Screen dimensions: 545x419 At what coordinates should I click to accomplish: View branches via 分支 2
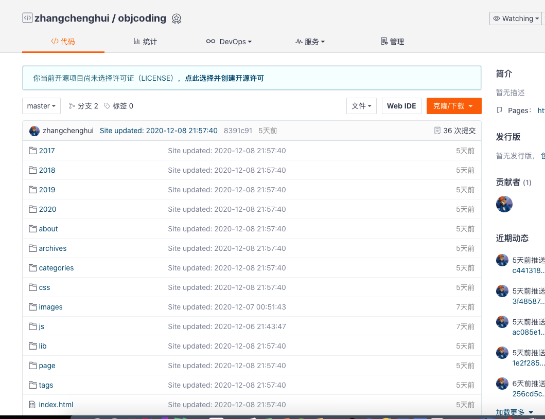coord(83,106)
